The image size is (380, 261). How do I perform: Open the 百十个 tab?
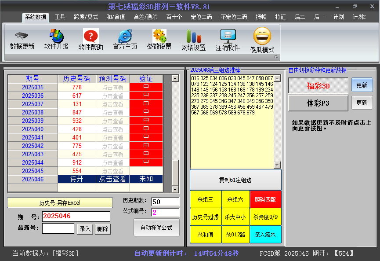[x=174, y=17]
